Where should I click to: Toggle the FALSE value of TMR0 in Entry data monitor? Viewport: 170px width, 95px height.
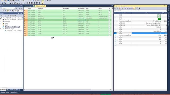[x=159, y=15]
